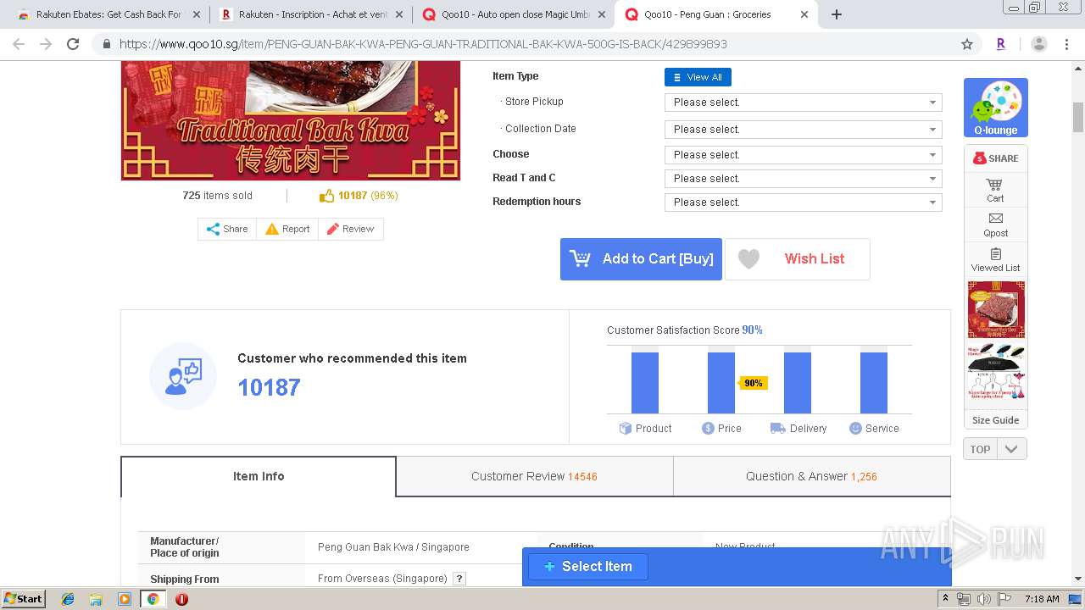The height and width of the screenshot is (610, 1085).
Task: Click red Opera icon in taskbar
Action: [x=181, y=599]
